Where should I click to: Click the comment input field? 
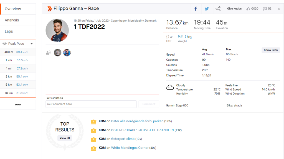[x=91, y=104]
